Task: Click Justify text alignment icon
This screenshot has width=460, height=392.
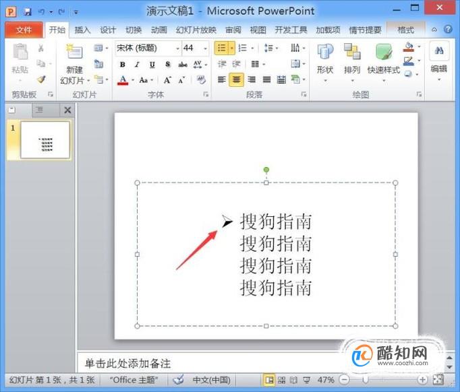Action: [x=266, y=79]
